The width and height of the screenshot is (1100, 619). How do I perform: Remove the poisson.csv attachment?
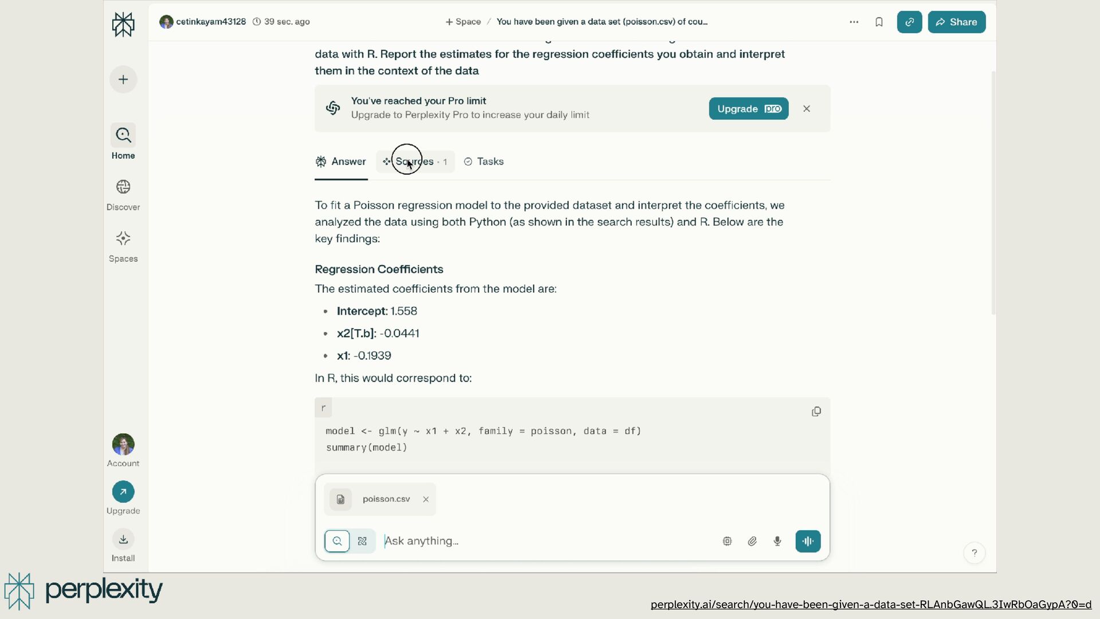coord(426,499)
